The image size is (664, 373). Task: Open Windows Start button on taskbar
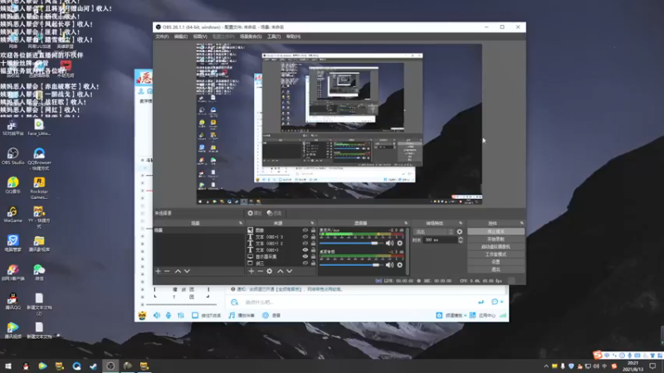[x=8, y=366]
